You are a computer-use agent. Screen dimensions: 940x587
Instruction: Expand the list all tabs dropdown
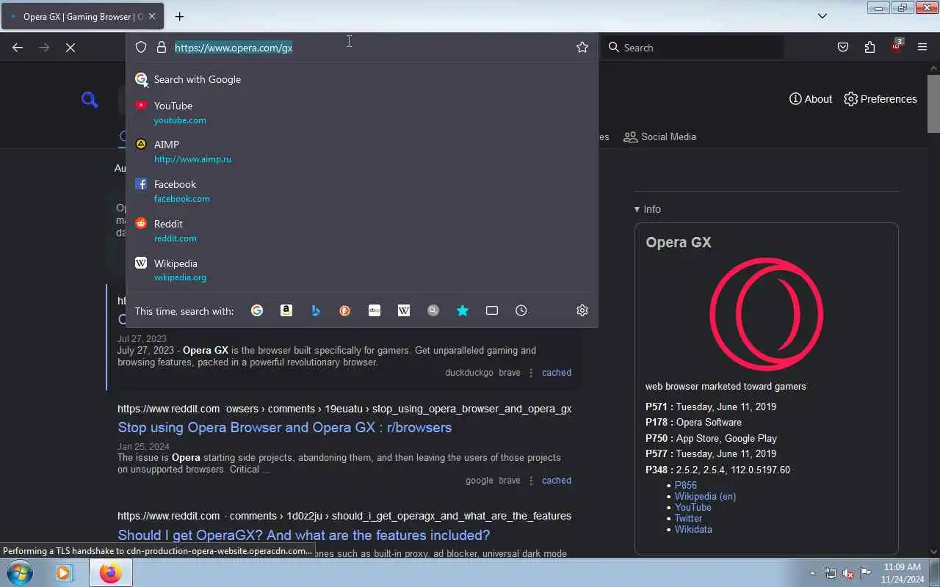point(822,15)
